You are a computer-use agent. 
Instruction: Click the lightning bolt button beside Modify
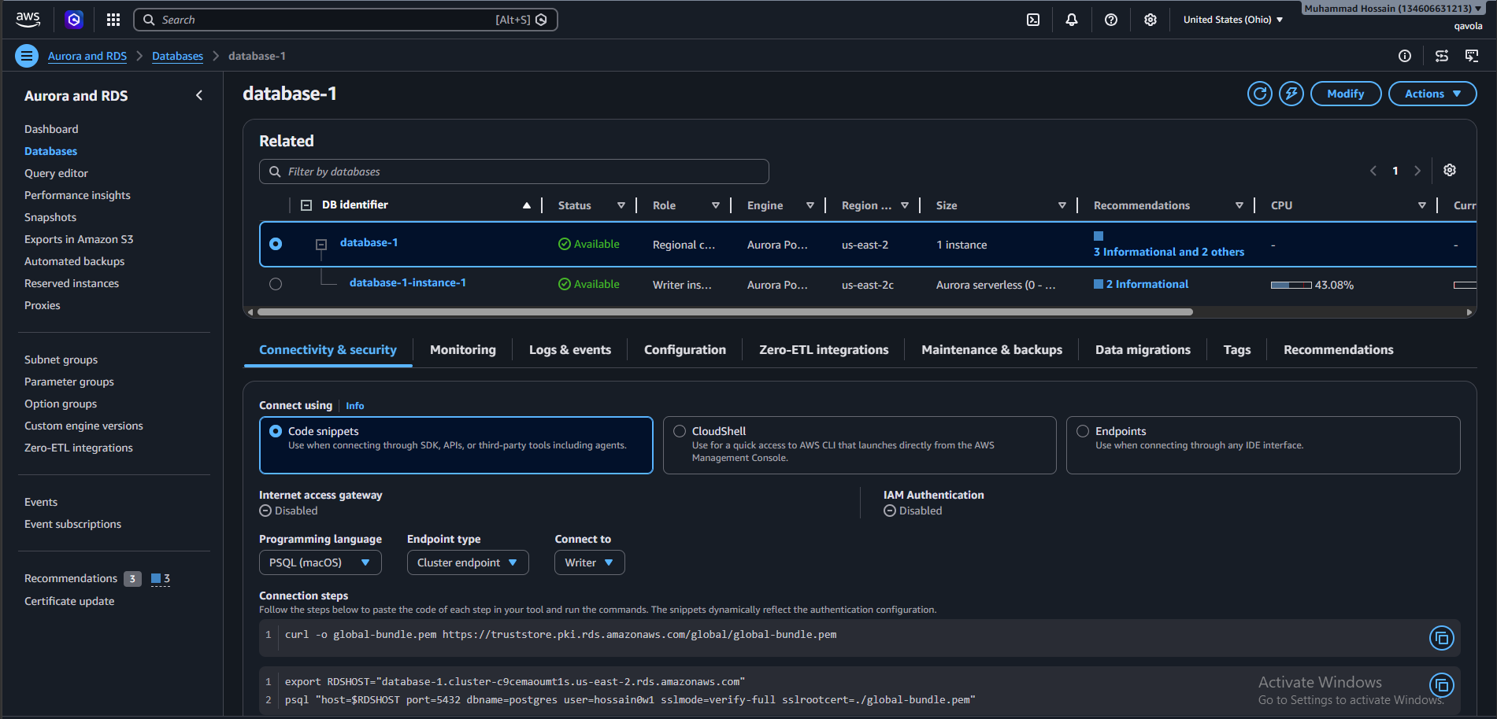click(x=1291, y=94)
